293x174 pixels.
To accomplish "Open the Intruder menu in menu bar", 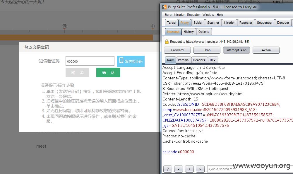I will pyautogui.click(x=179, y=15).
